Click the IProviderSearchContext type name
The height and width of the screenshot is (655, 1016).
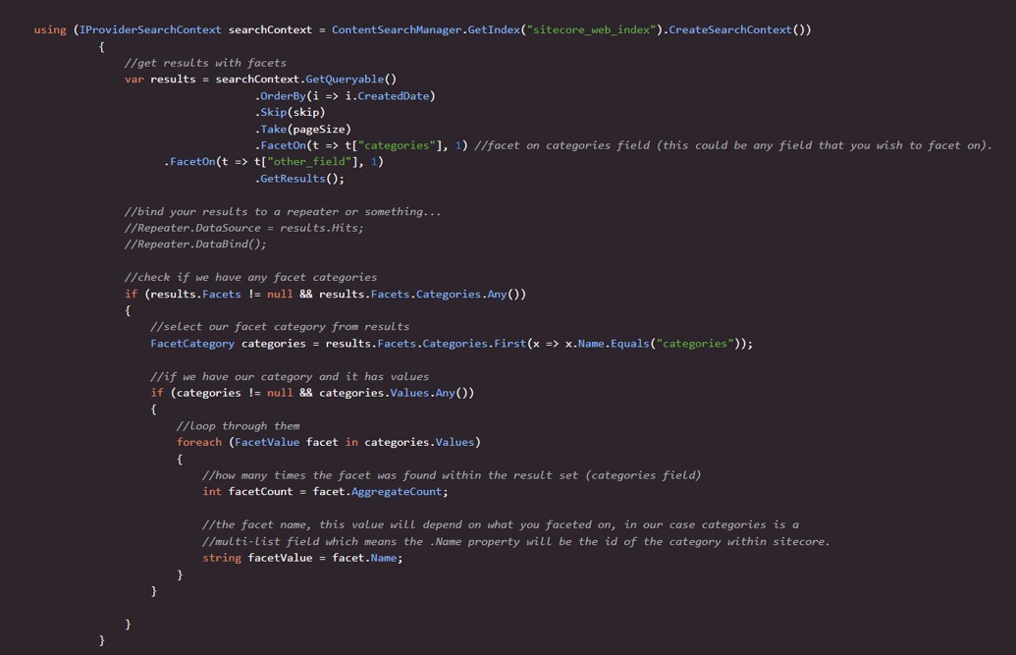point(150,29)
